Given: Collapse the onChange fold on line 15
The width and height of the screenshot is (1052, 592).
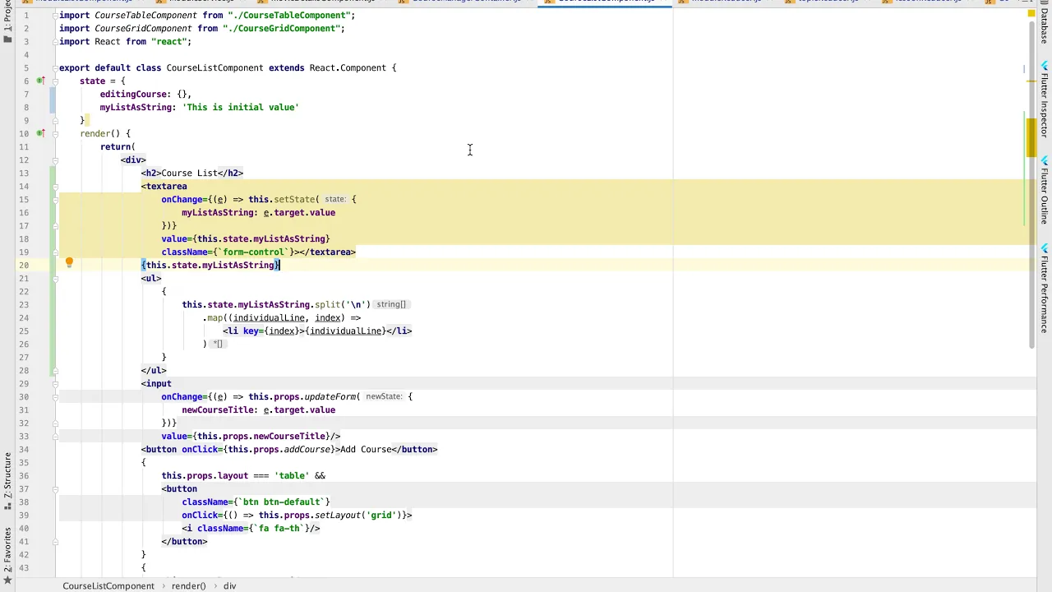Looking at the screenshot, I should coord(55,199).
